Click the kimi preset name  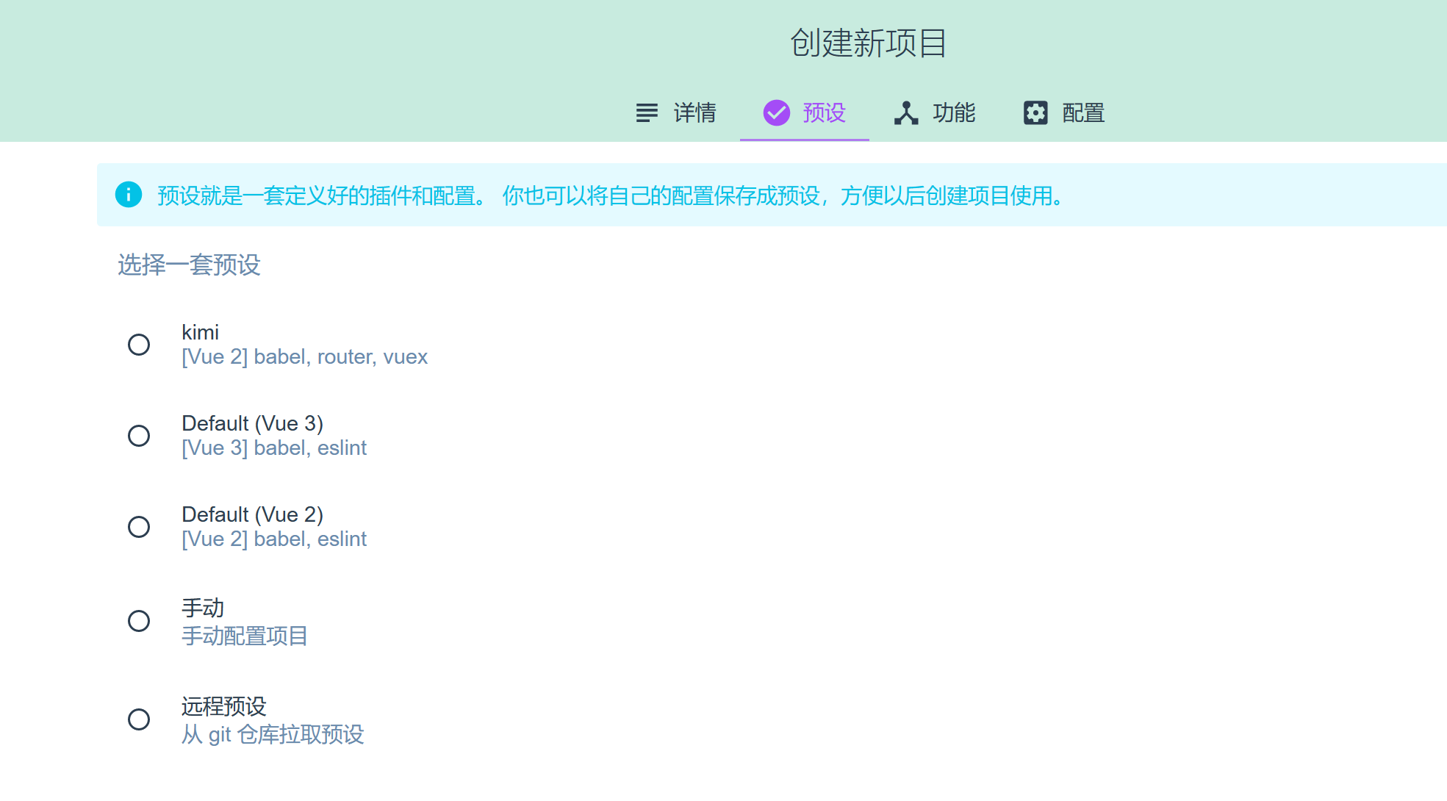200,332
